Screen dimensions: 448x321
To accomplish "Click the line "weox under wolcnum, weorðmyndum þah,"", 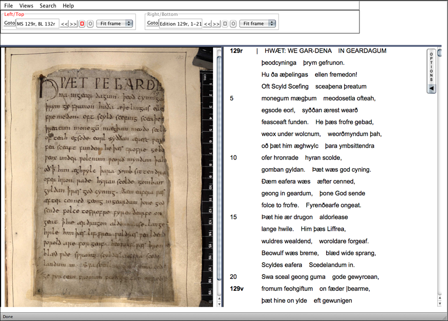I will click(x=322, y=134).
